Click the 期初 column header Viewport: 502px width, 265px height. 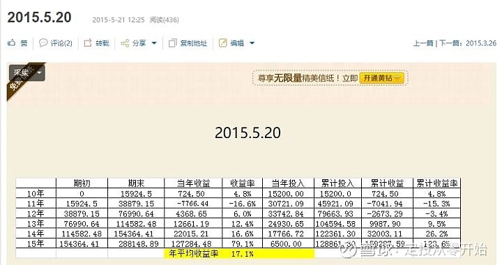point(82,183)
